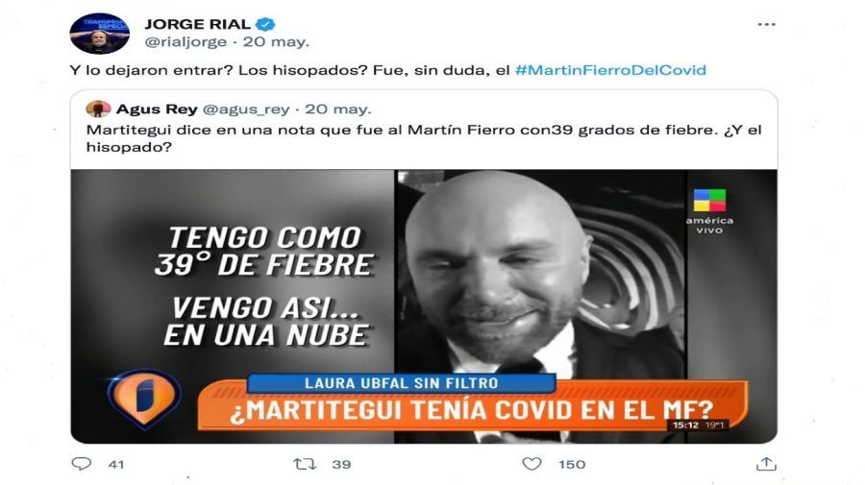The image size is (865, 485).
Task: Open Agus Rey's display name
Action: (x=157, y=109)
